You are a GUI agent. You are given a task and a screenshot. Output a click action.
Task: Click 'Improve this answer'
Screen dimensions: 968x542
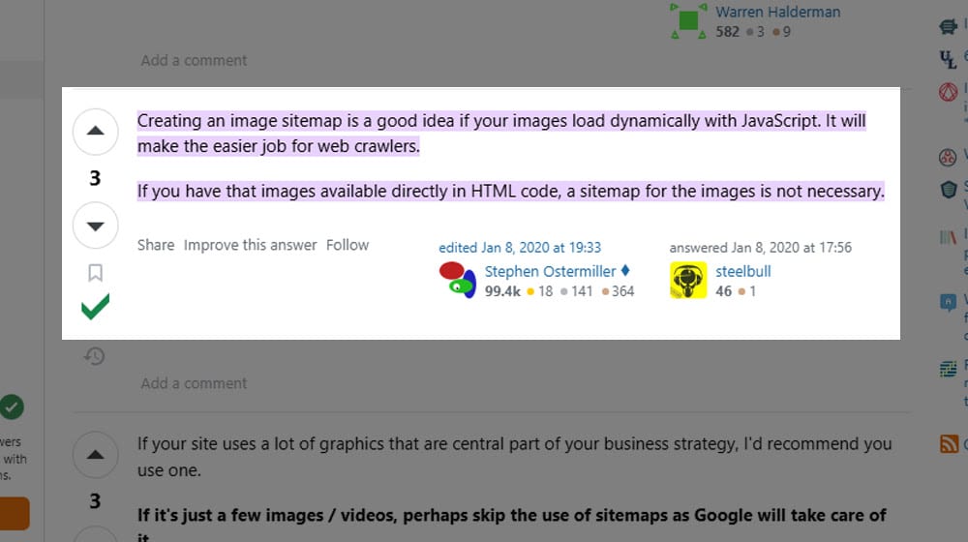(250, 245)
